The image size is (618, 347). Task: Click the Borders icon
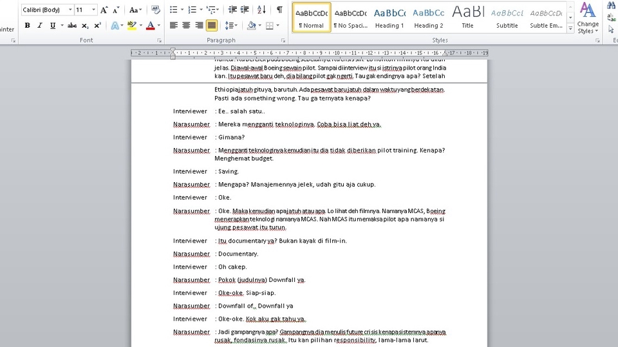pos(270,26)
